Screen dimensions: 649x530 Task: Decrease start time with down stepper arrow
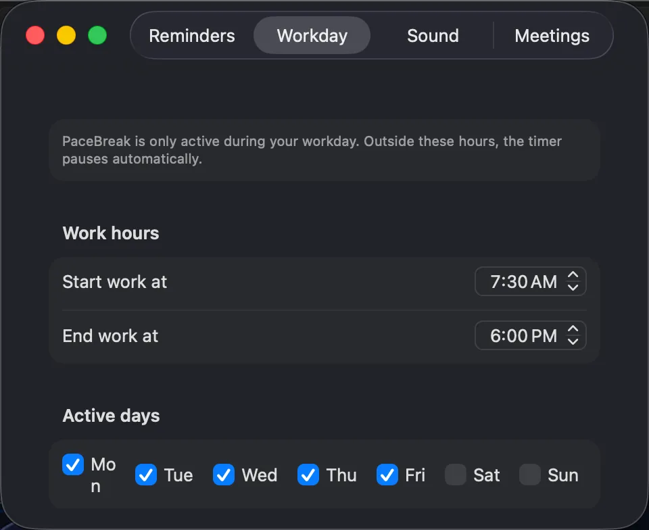point(573,287)
